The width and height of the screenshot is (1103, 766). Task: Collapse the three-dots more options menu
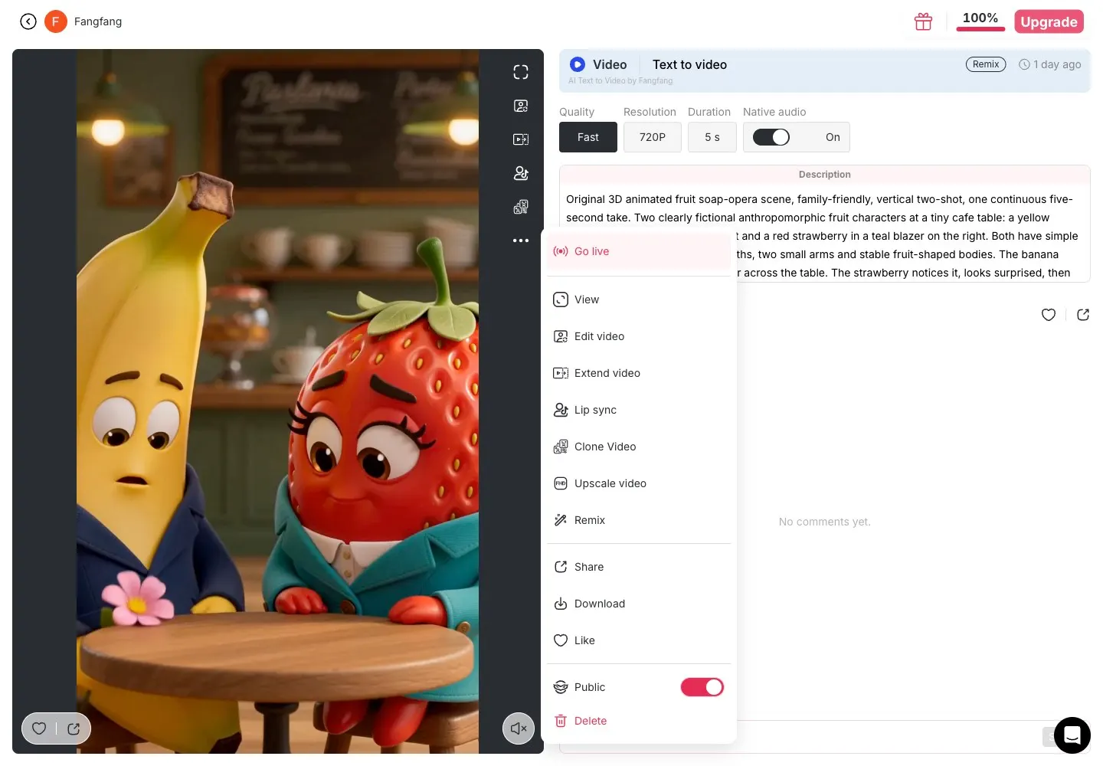tap(521, 241)
